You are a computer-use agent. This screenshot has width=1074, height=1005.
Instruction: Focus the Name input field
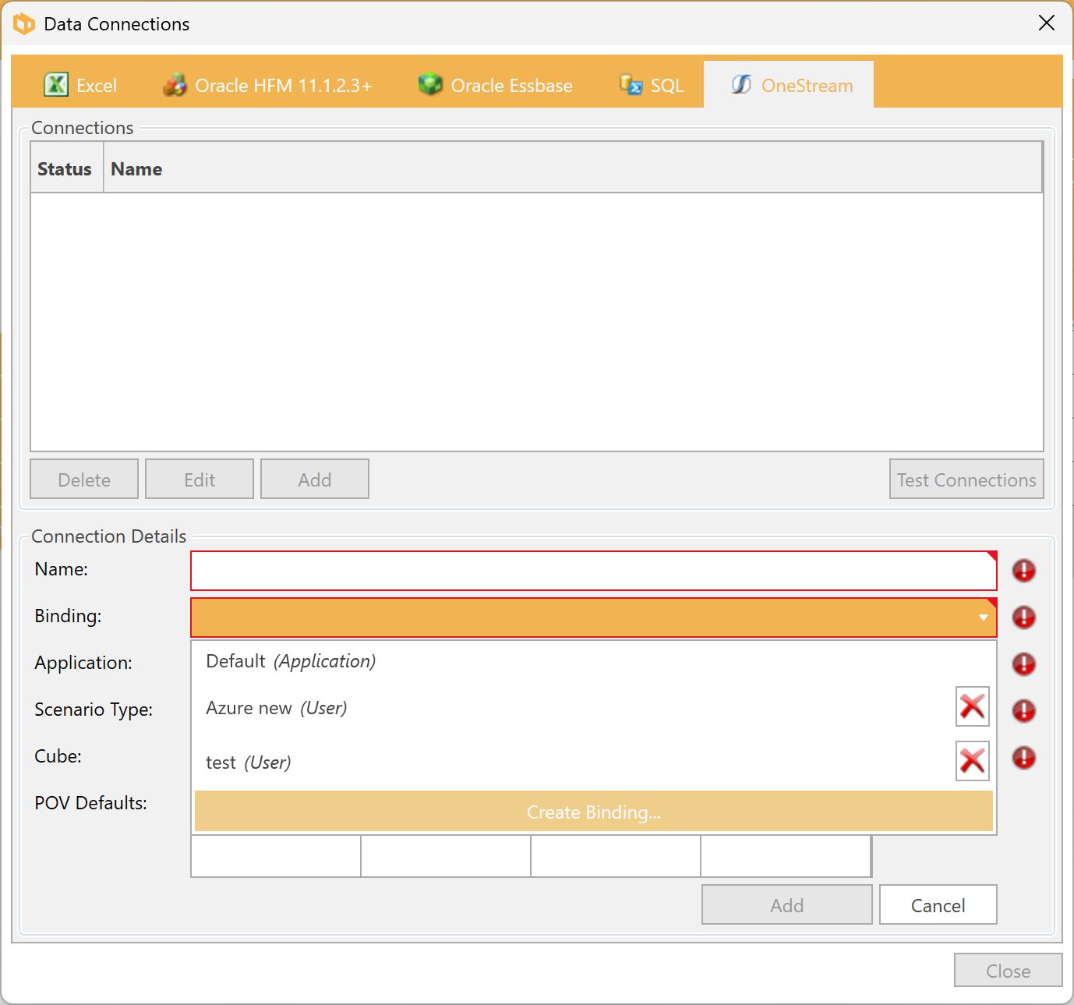[594, 571]
